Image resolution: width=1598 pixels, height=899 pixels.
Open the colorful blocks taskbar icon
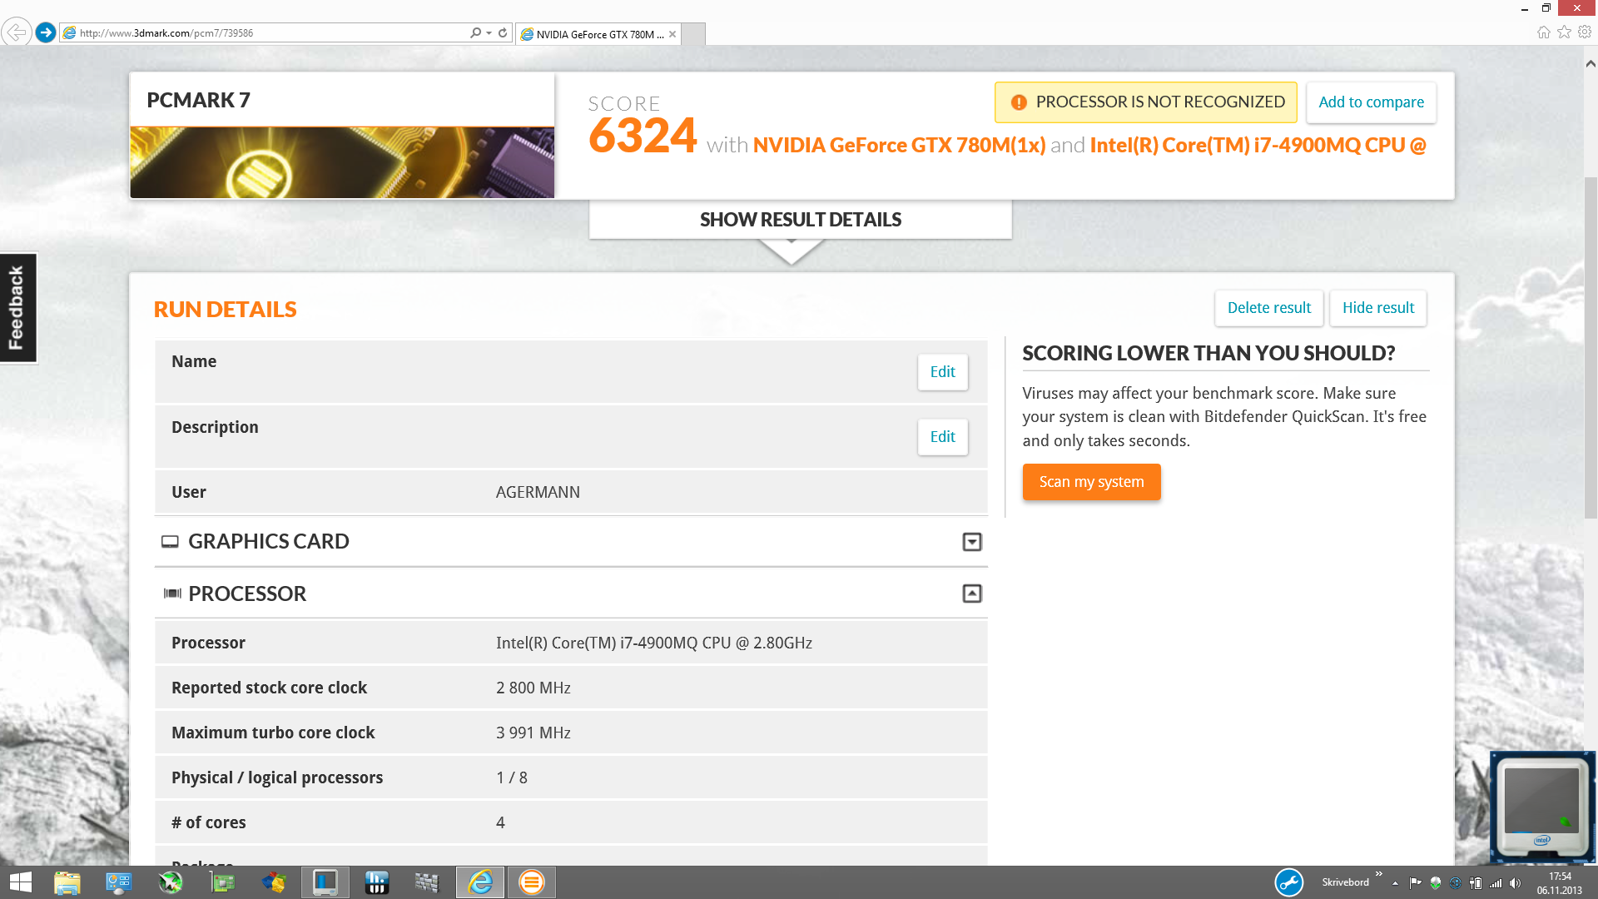pyautogui.click(x=274, y=882)
